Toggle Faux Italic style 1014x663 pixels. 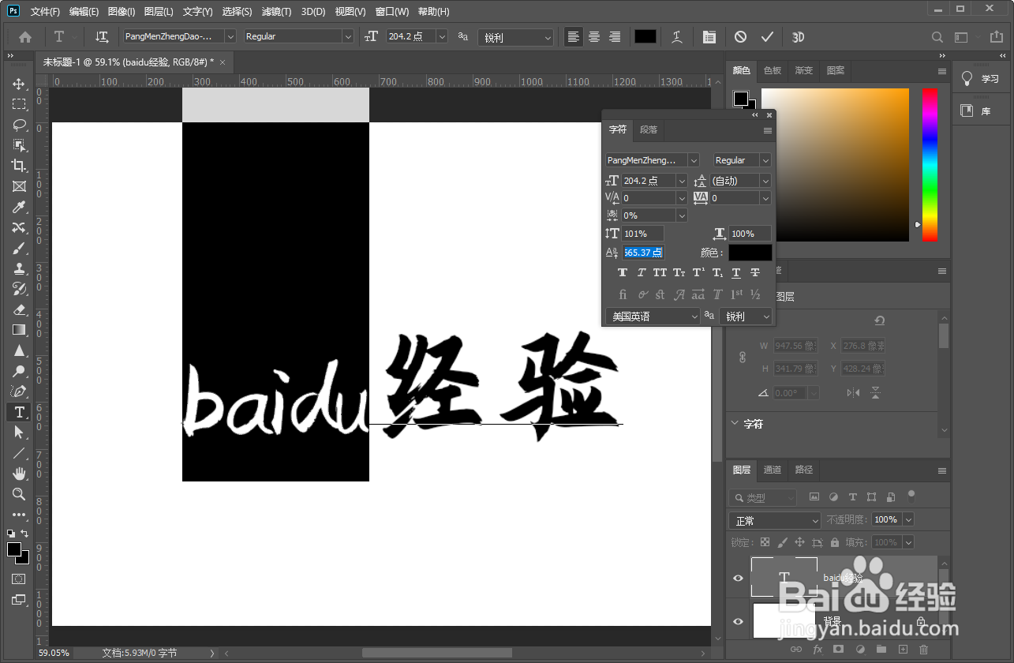642,272
